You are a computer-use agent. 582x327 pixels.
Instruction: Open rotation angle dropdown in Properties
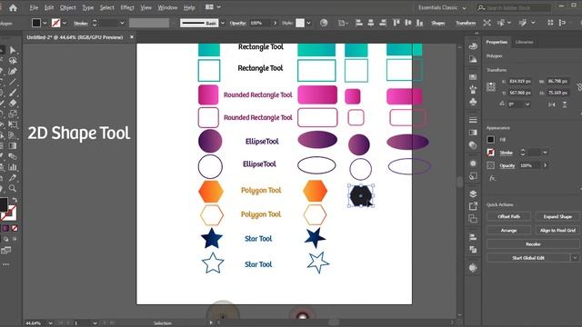pyautogui.click(x=527, y=104)
